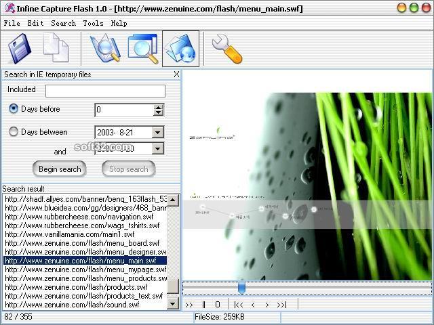Click the Stop search button
434x325 pixels.
point(128,169)
